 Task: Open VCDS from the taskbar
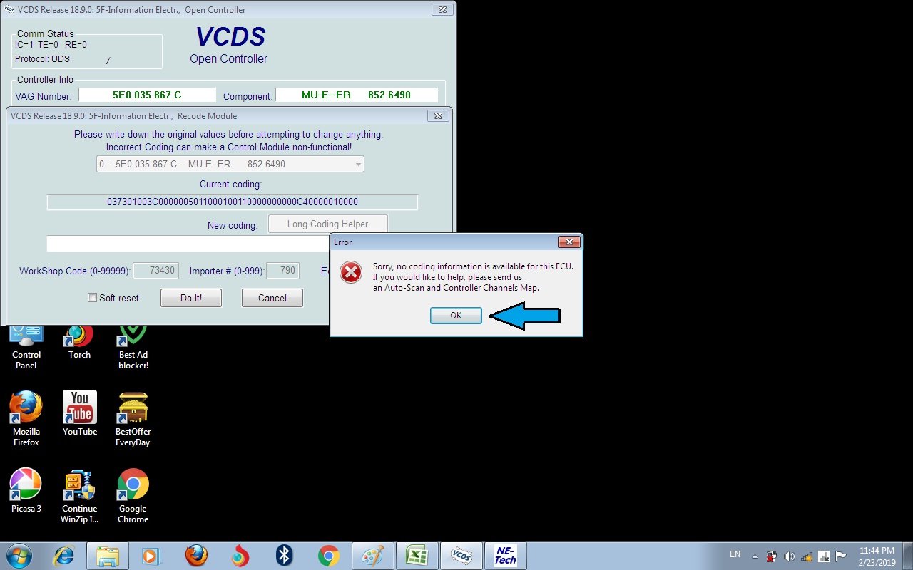(x=461, y=555)
